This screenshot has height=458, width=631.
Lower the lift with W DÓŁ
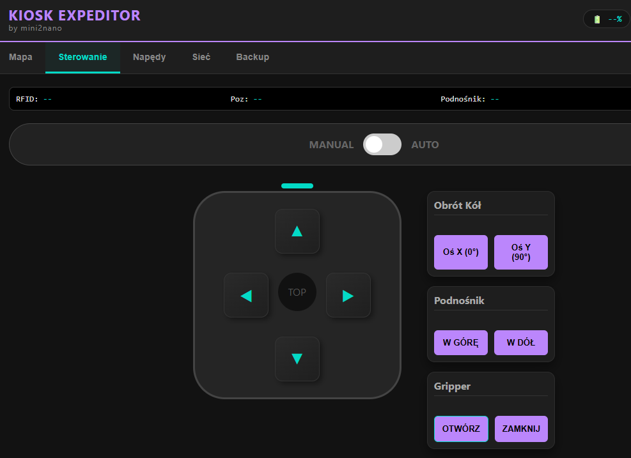[521, 342]
